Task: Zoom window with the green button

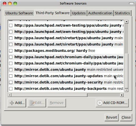Action: (15, 3)
